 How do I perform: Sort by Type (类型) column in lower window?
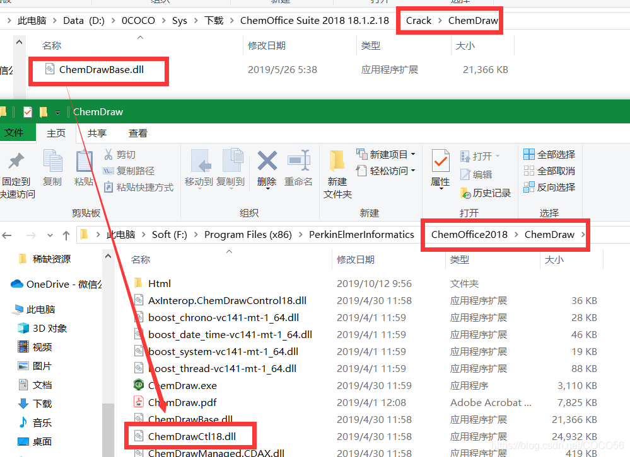click(x=460, y=260)
